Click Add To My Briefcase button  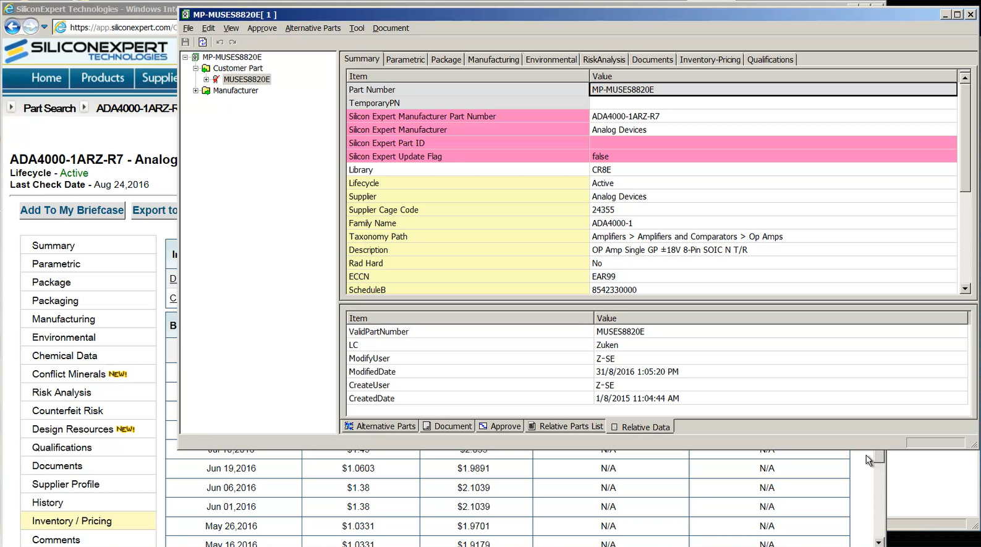point(72,210)
